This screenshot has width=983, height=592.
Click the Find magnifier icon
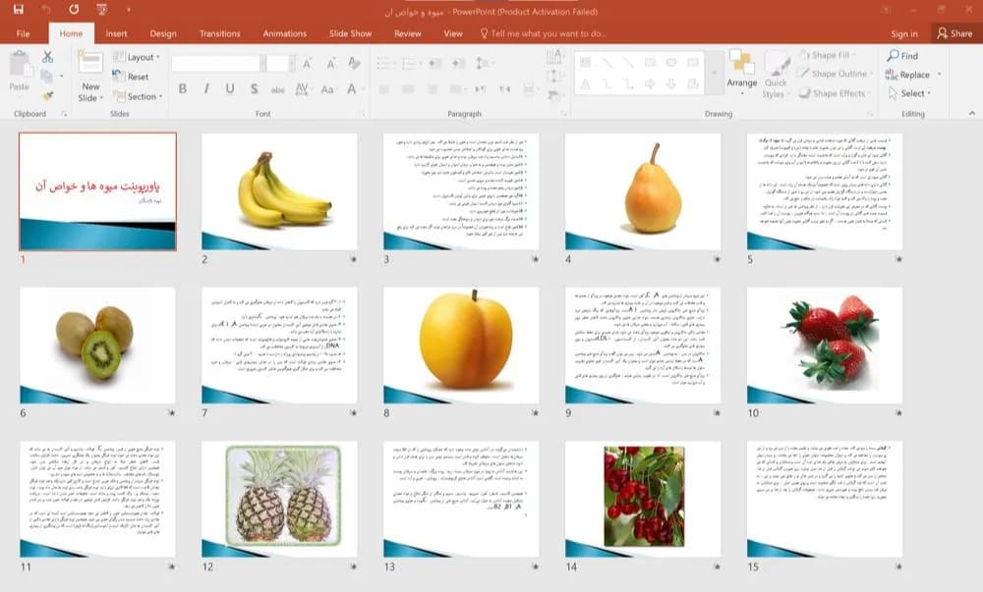[894, 56]
